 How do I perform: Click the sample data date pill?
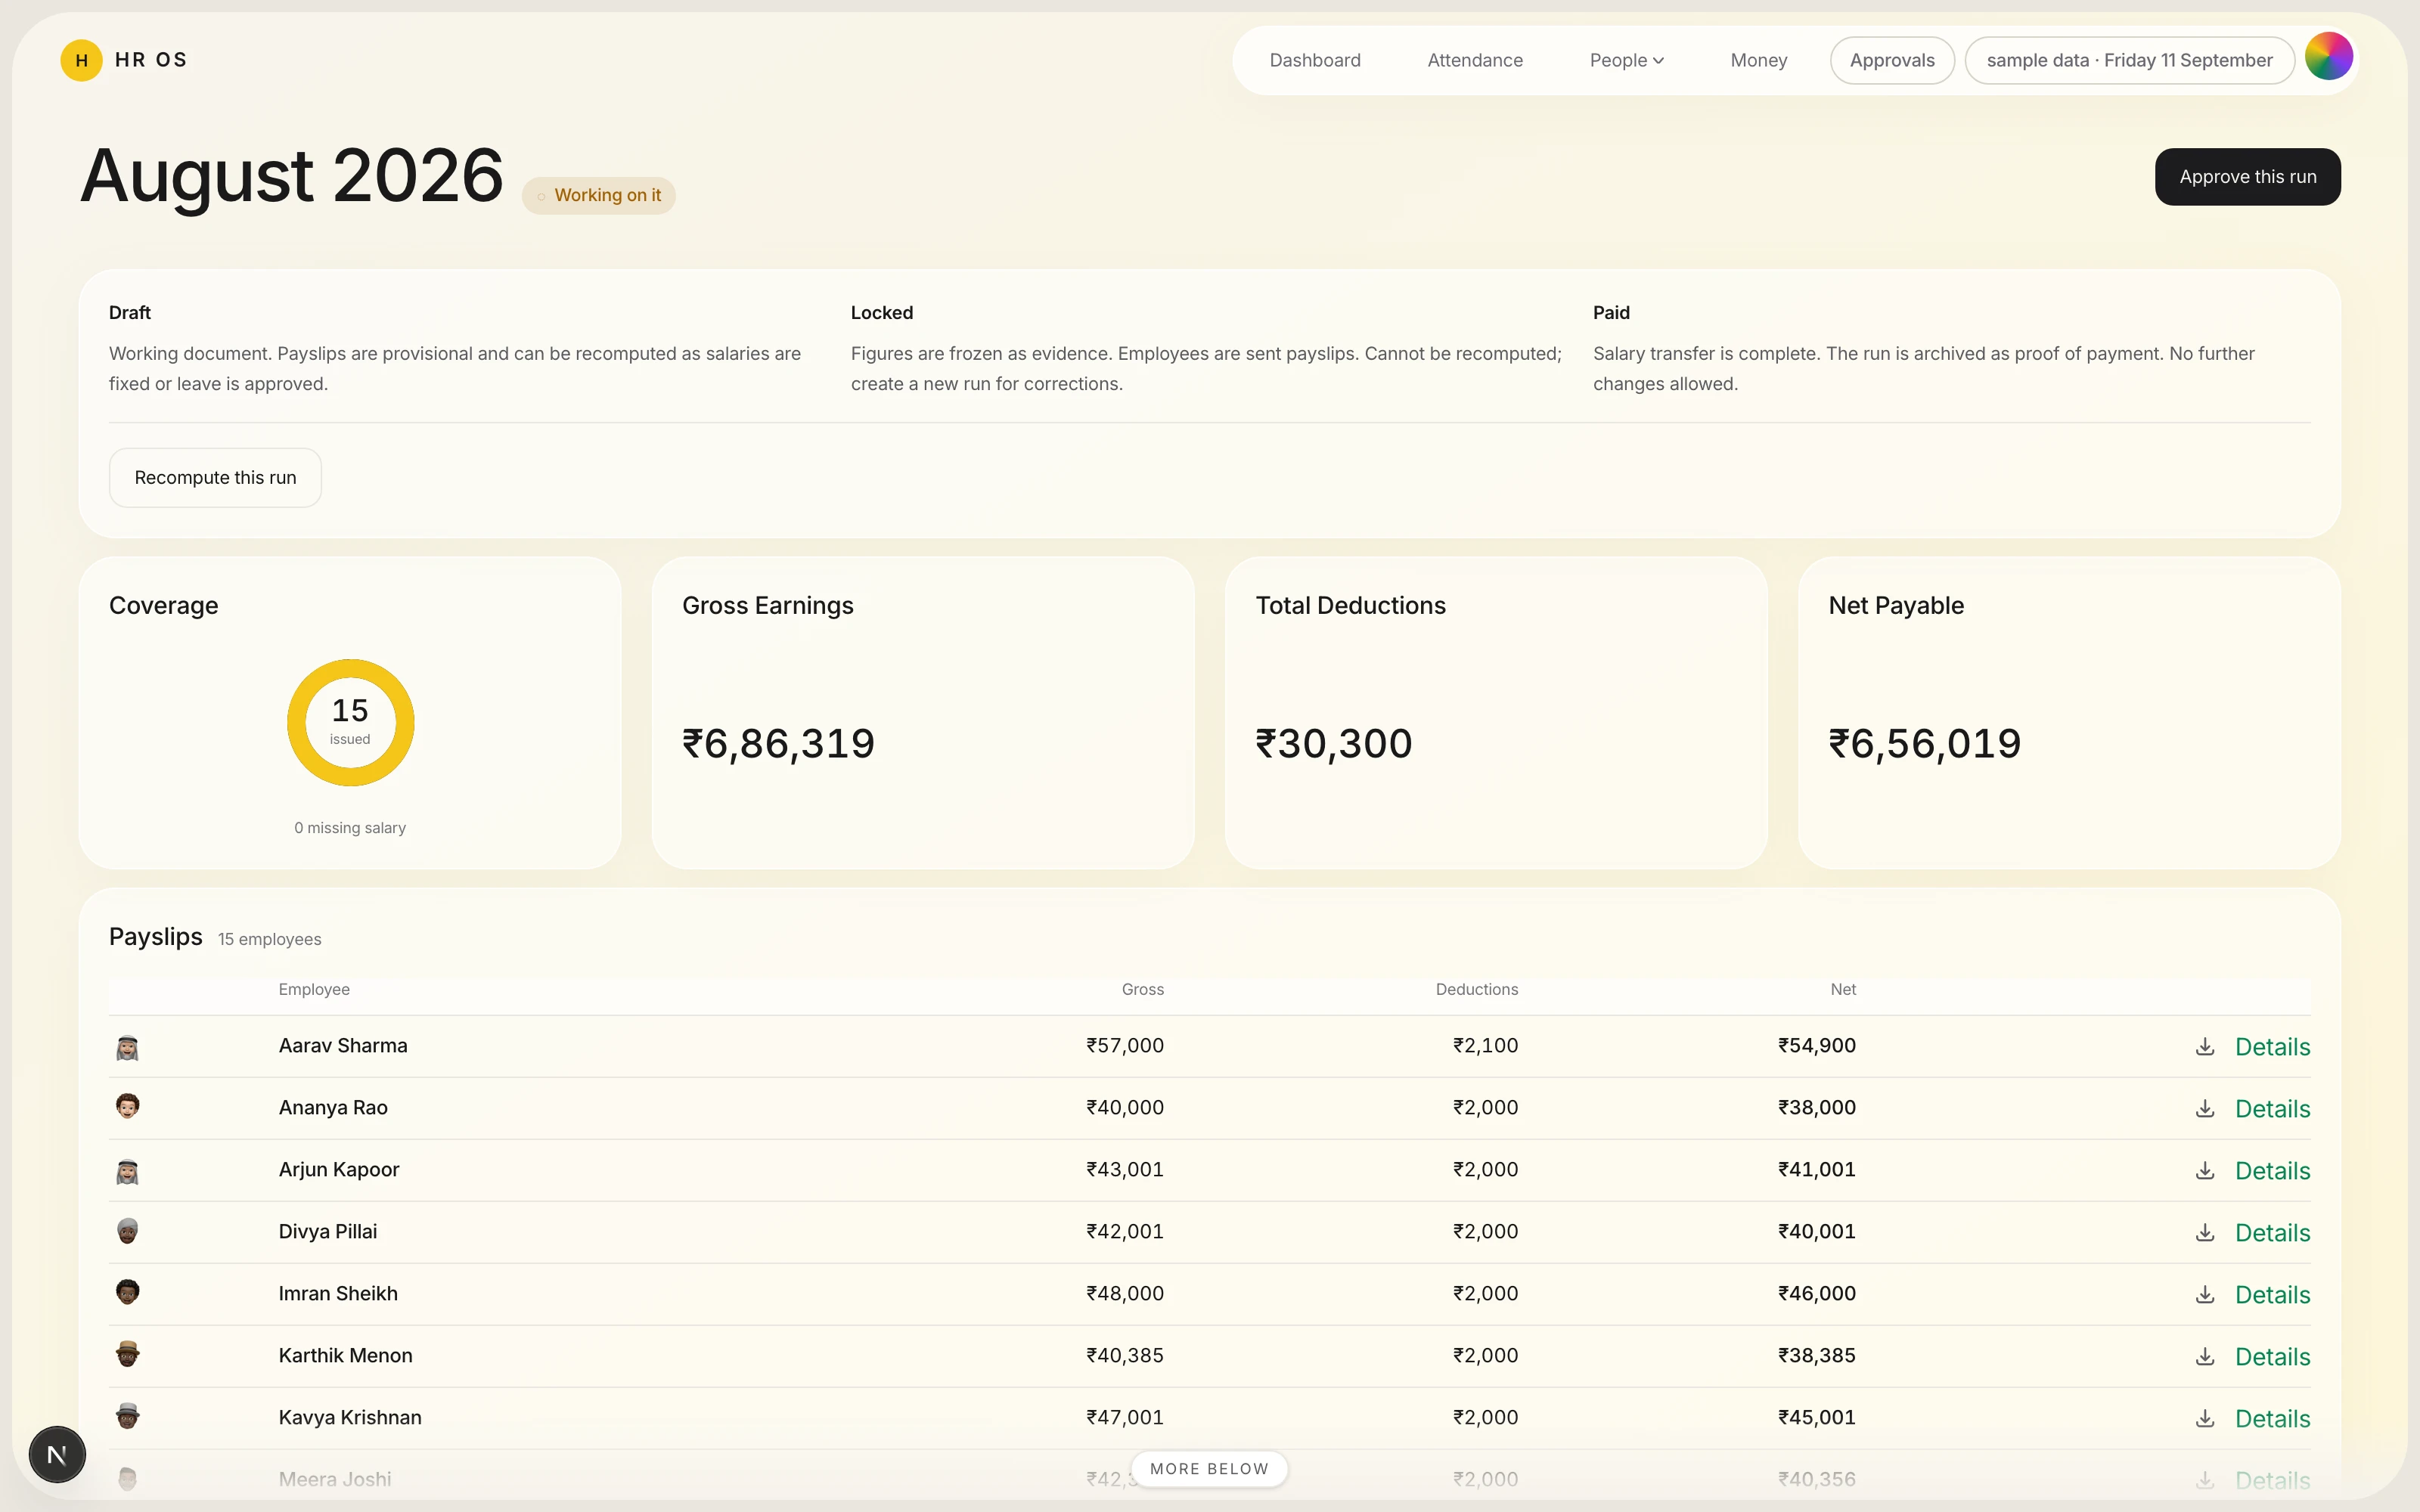(x=2129, y=60)
